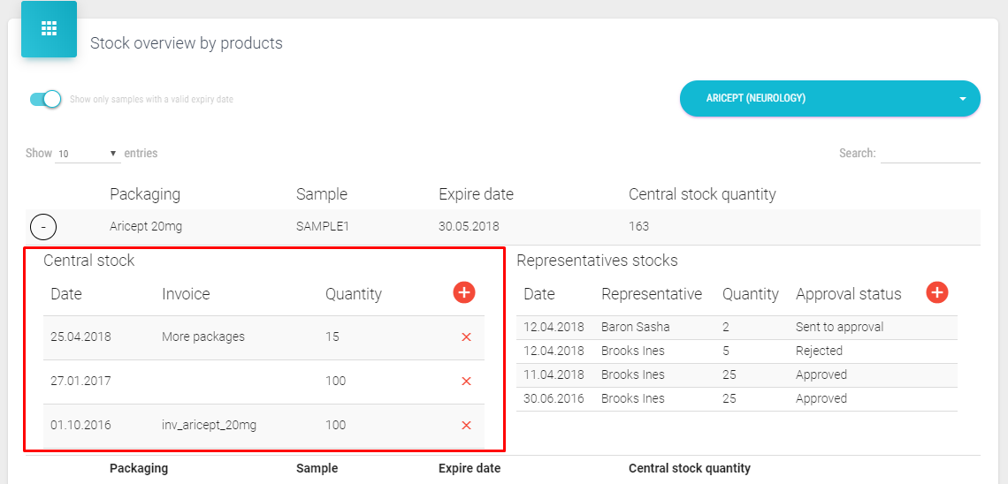Sort table by Sample column header

point(322,194)
